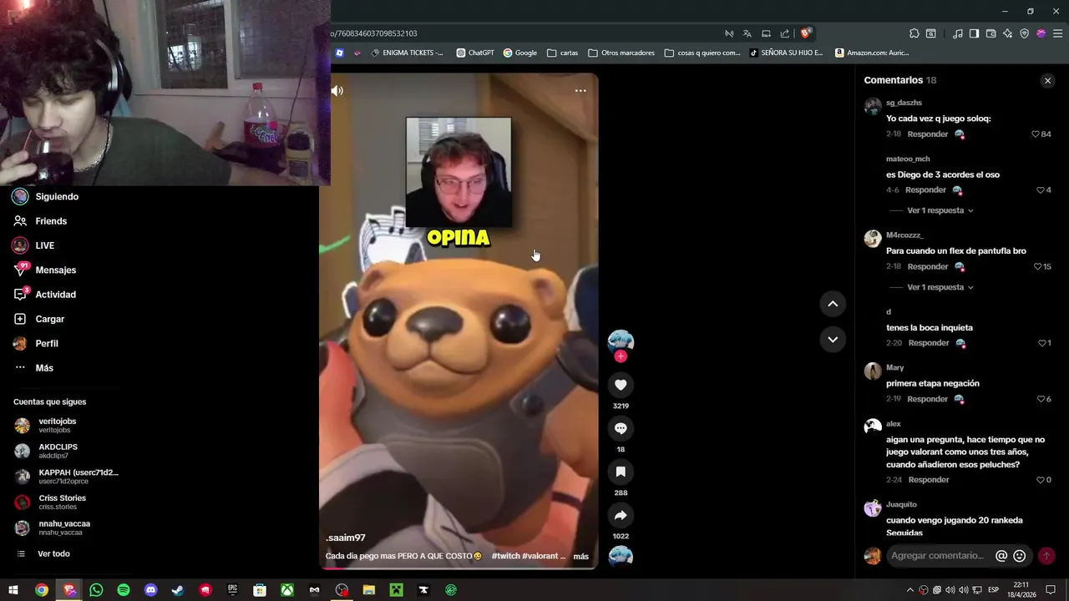This screenshot has height=601, width=1069.
Task: Open Mensajes in the sidebar
Action: pyautogui.click(x=55, y=270)
